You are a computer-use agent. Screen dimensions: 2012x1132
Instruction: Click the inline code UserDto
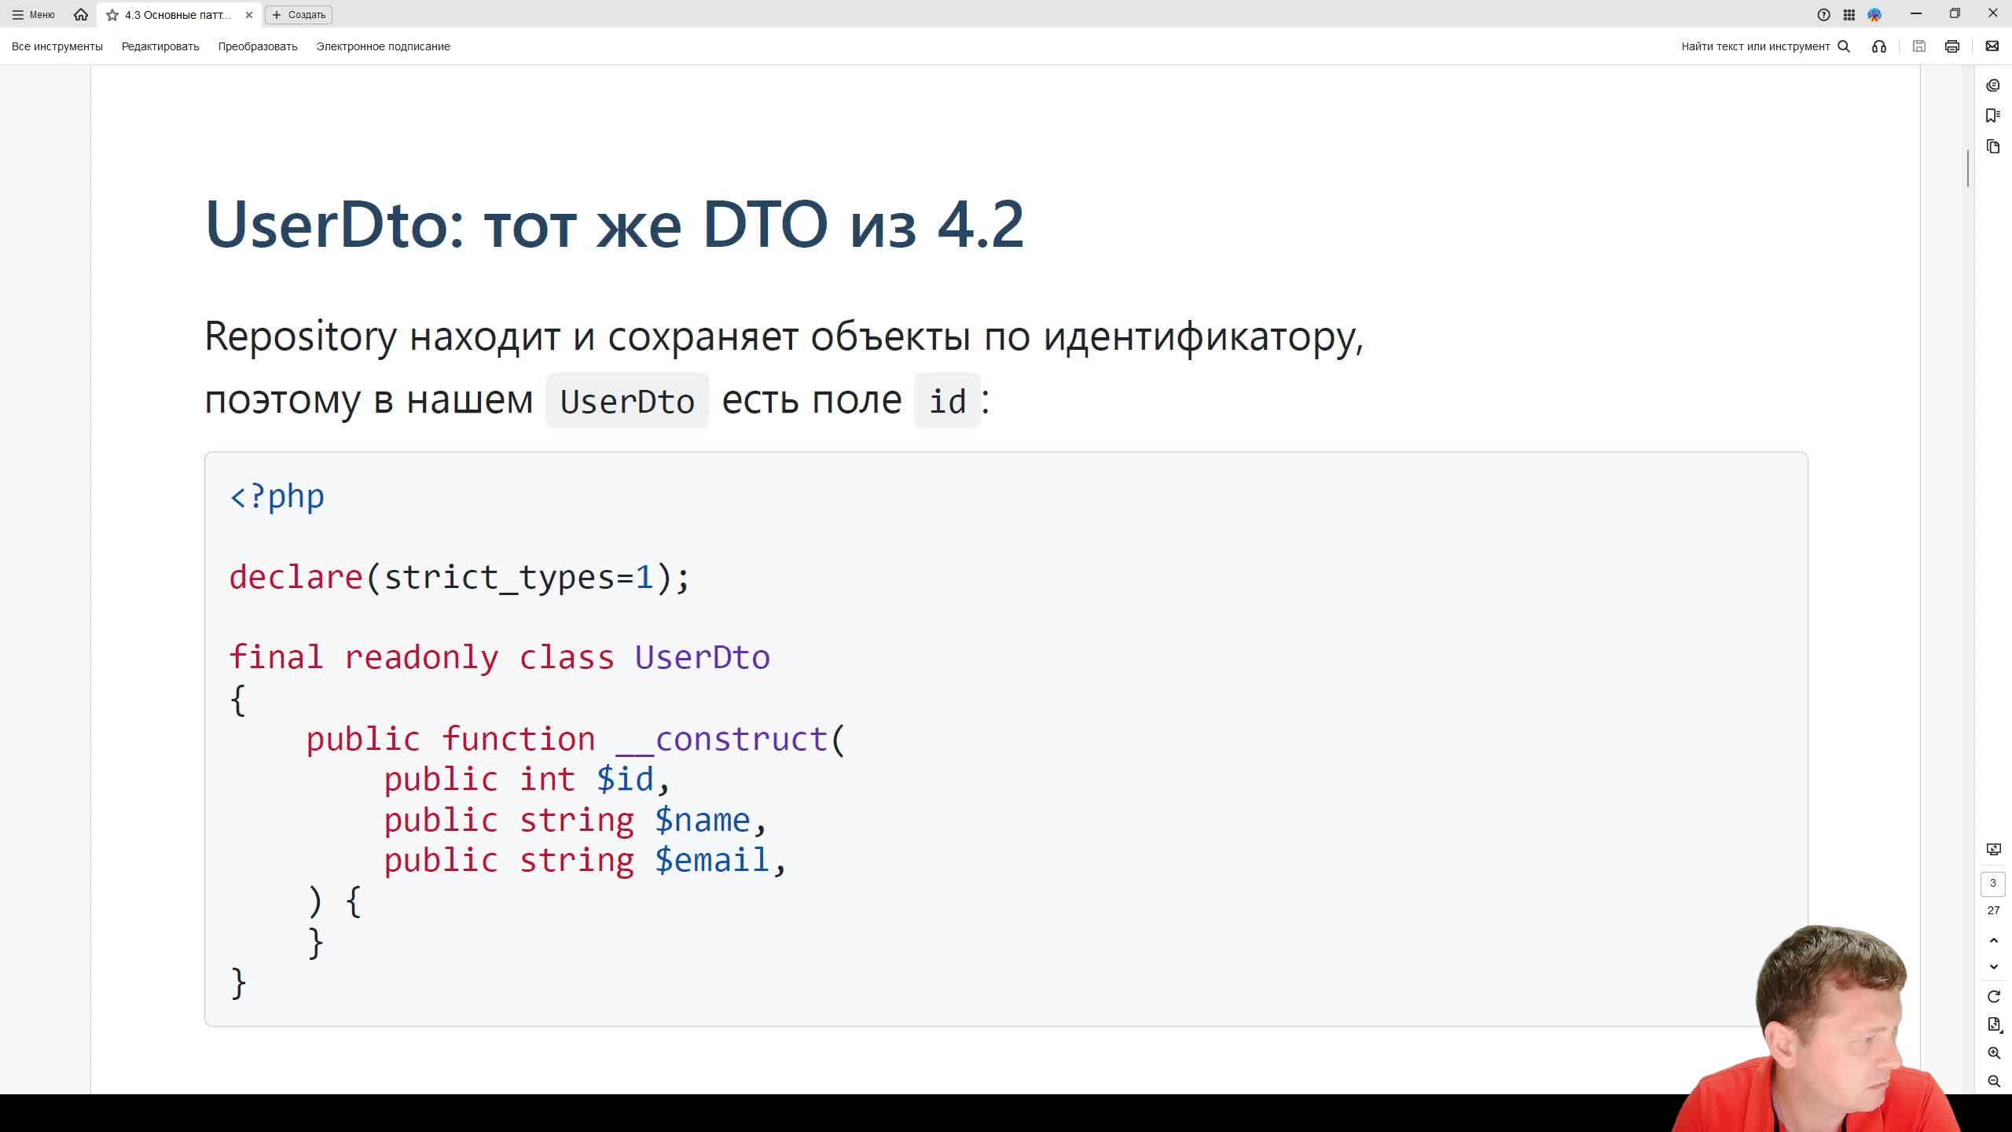click(x=627, y=402)
